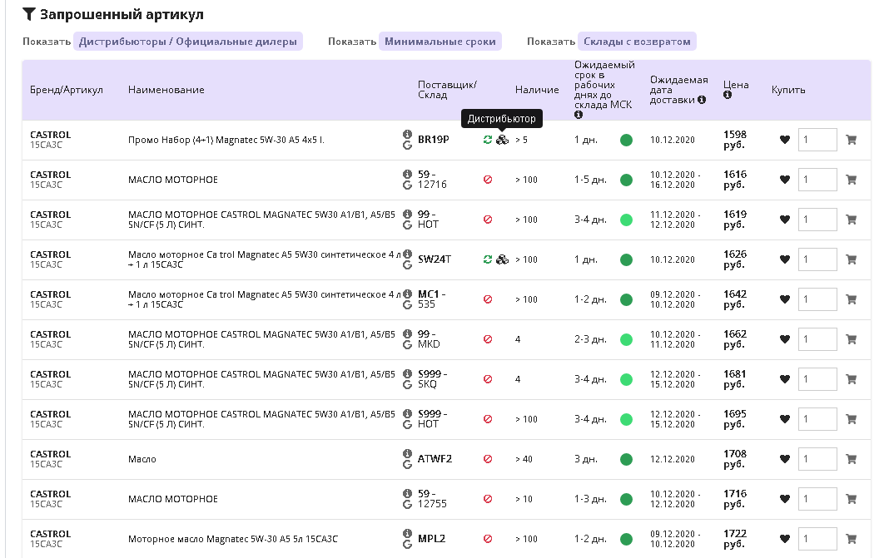The height and width of the screenshot is (558, 894).
Task: Favorite the 1695 руб. offer
Action: [784, 419]
